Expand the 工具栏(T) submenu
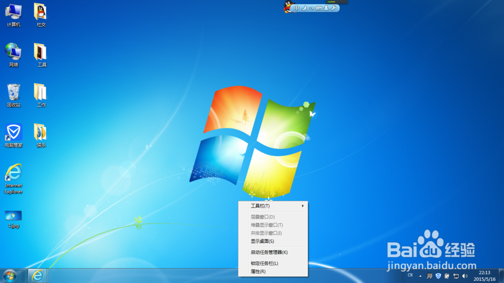Image resolution: width=504 pixels, height=283 pixels. click(x=273, y=206)
